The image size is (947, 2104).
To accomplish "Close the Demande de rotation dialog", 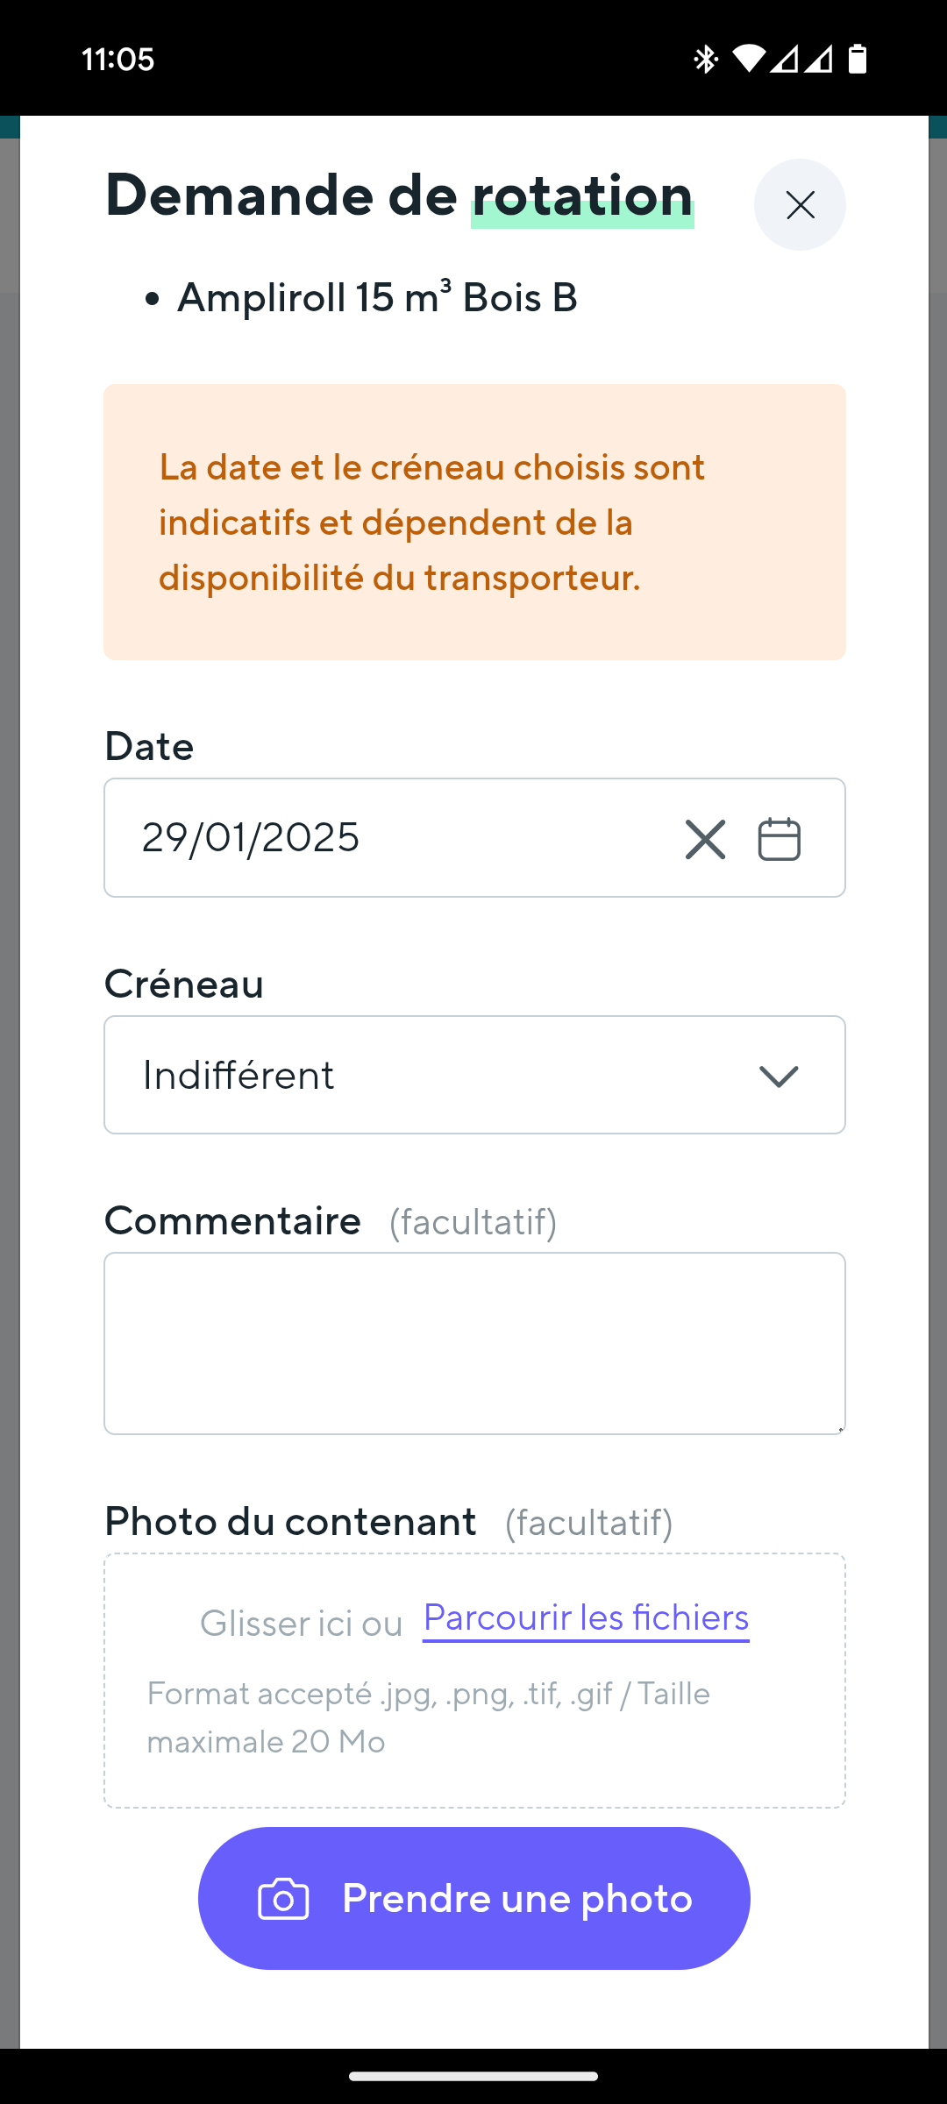I will [x=800, y=205].
